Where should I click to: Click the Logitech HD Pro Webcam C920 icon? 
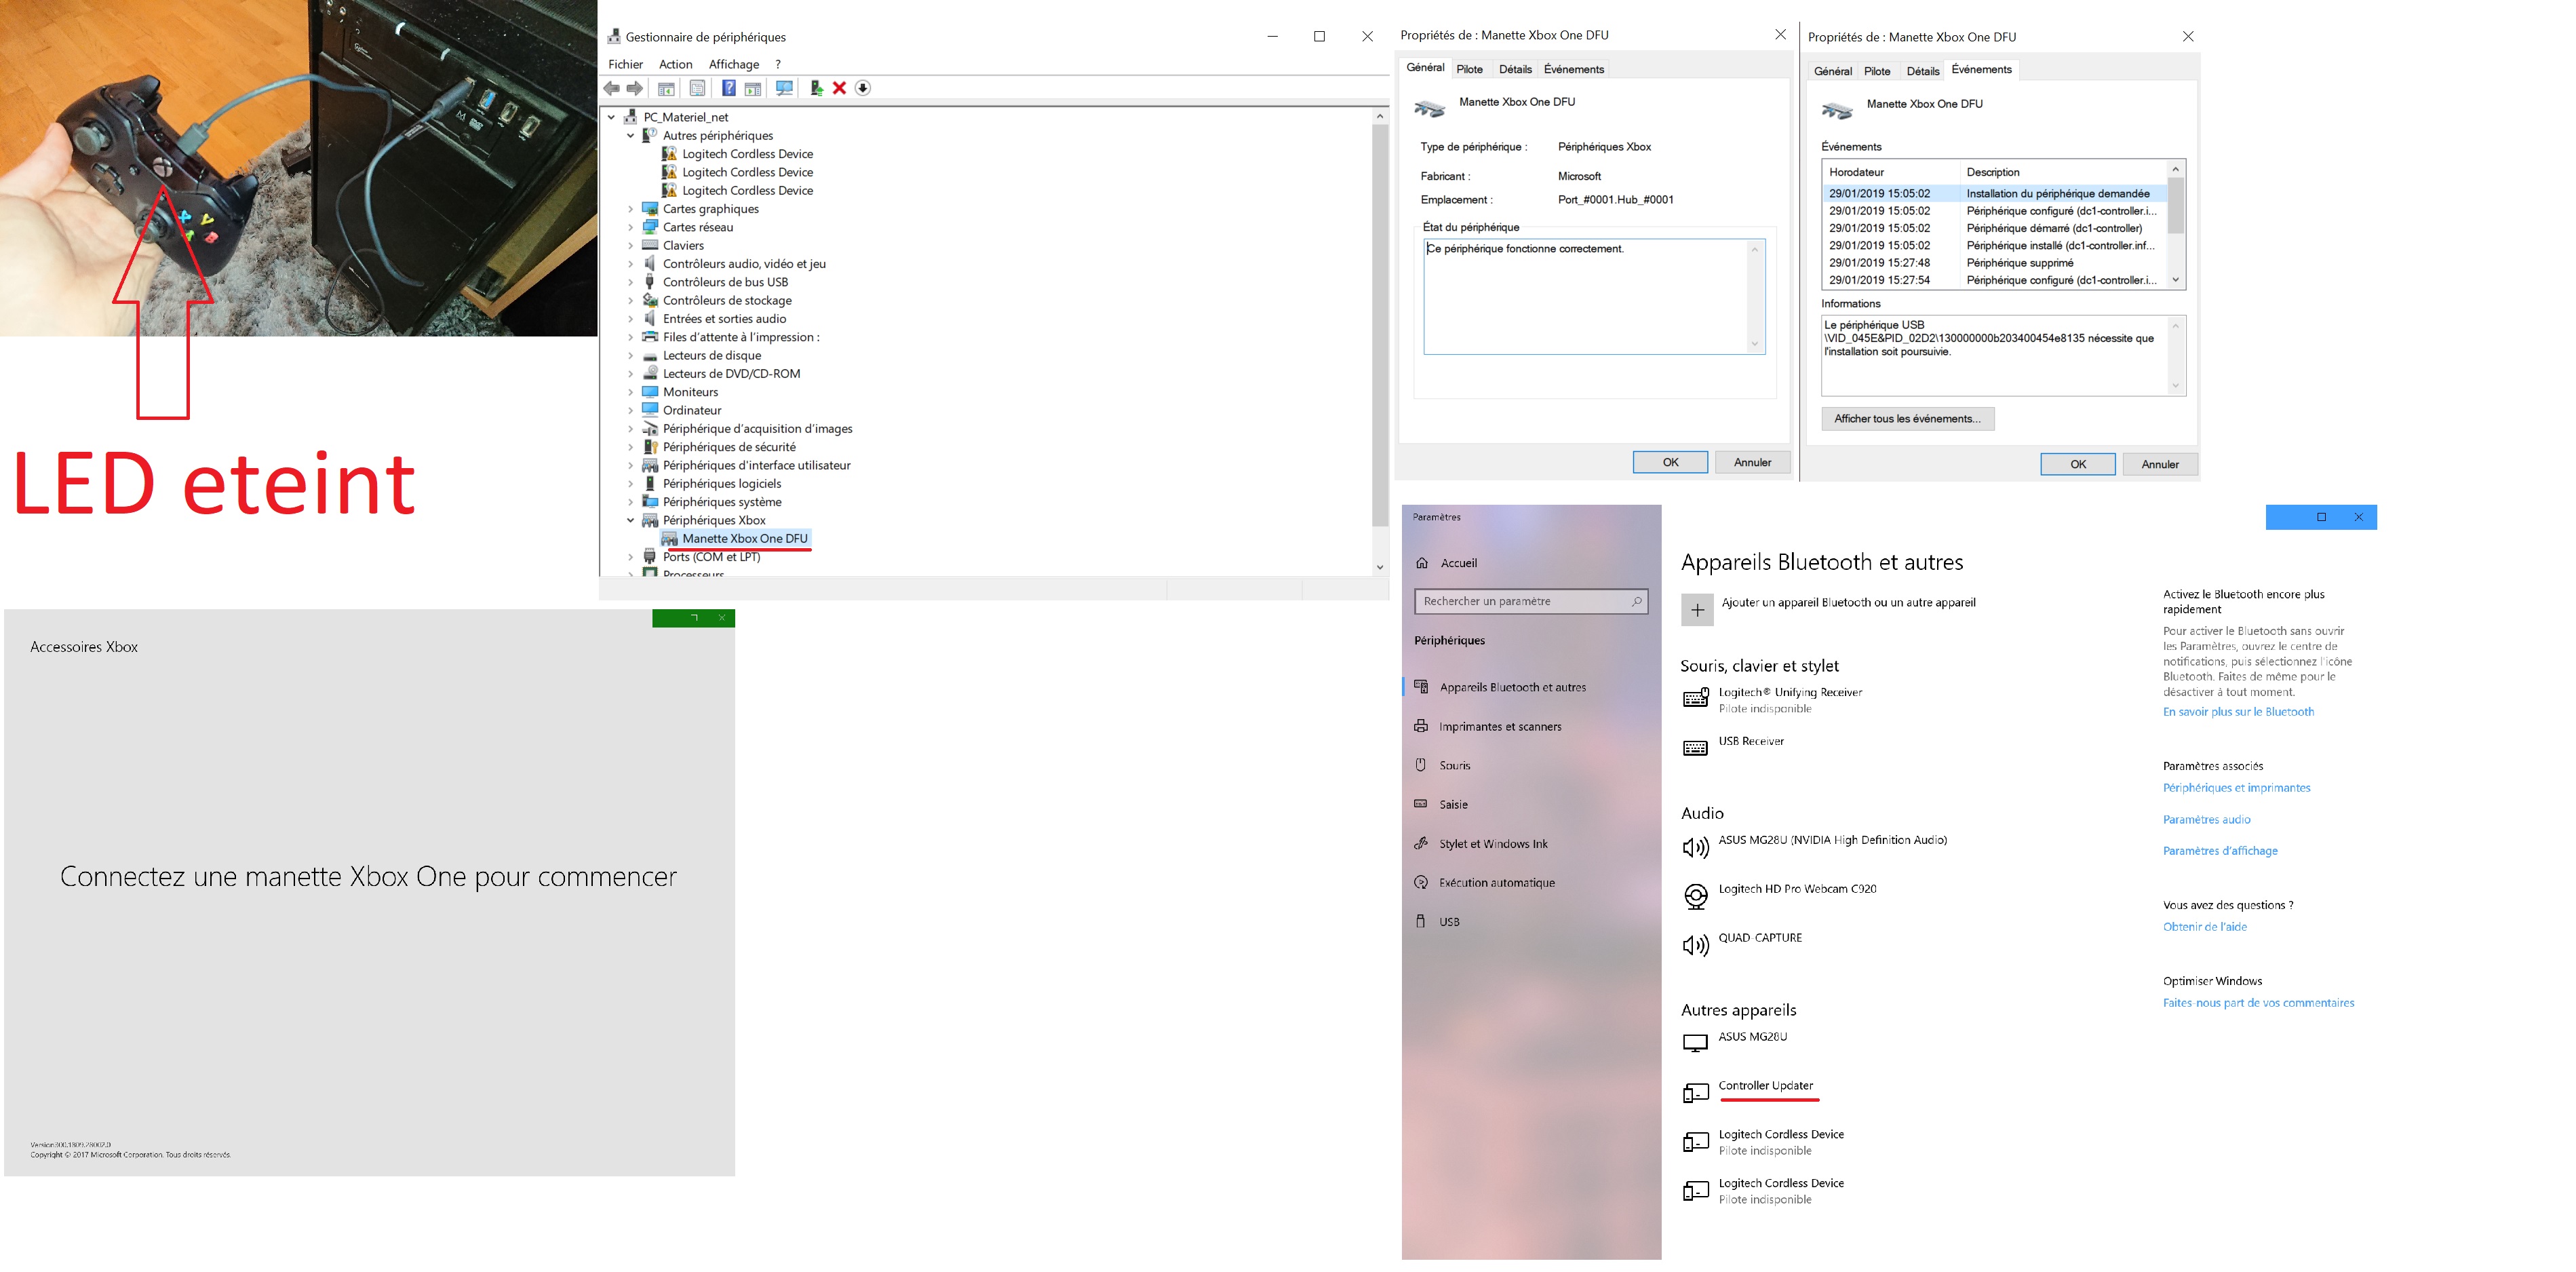tap(1696, 897)
